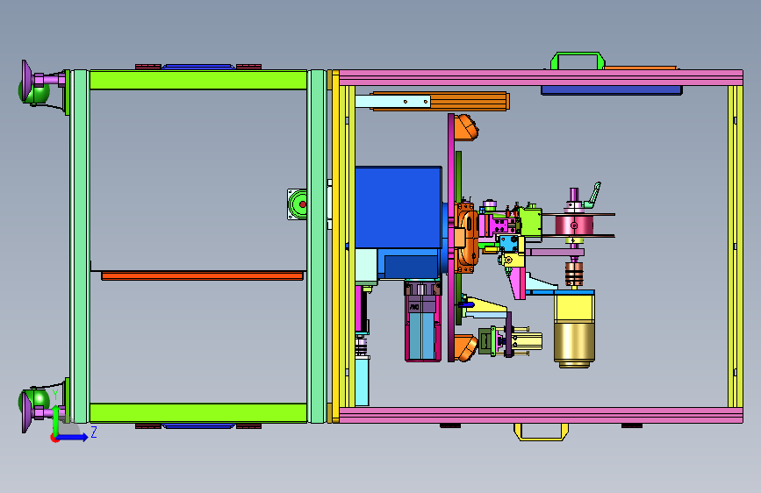This screenshot has width=761, height=493.
Task: Select the blue hinge strip atop left frame
Action: (x=198, y=67)
